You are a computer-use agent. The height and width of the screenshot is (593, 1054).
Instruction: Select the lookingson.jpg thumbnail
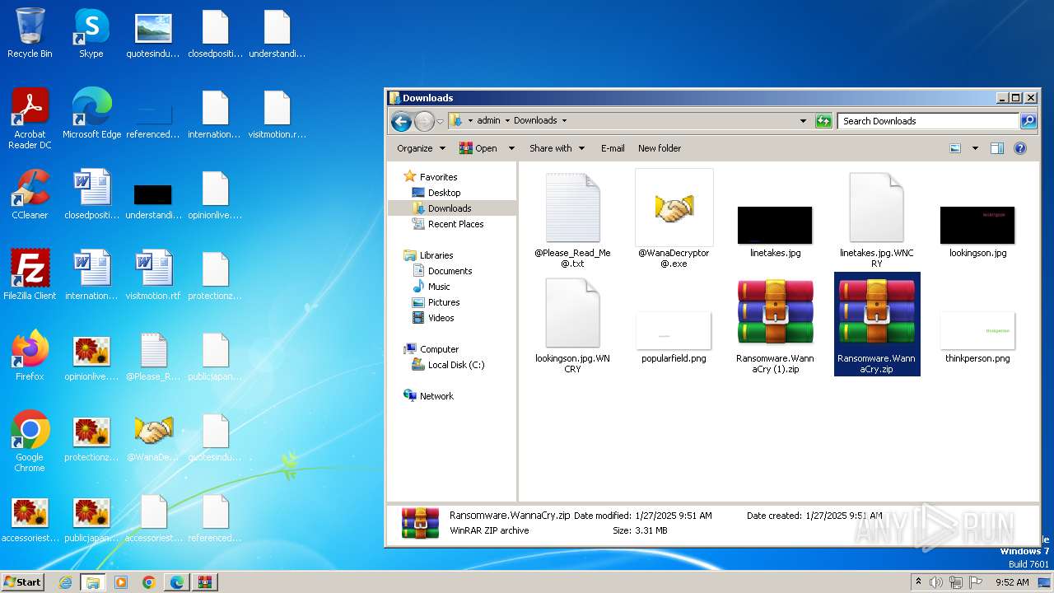coord(977,225)
